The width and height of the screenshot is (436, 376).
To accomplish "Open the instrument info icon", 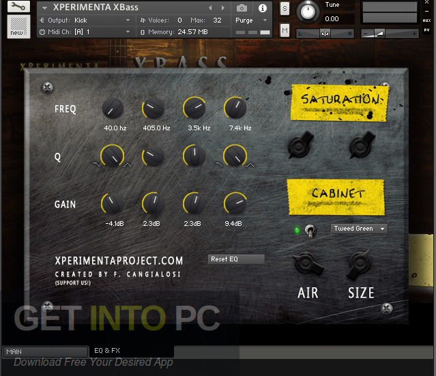I will [262, 8].
